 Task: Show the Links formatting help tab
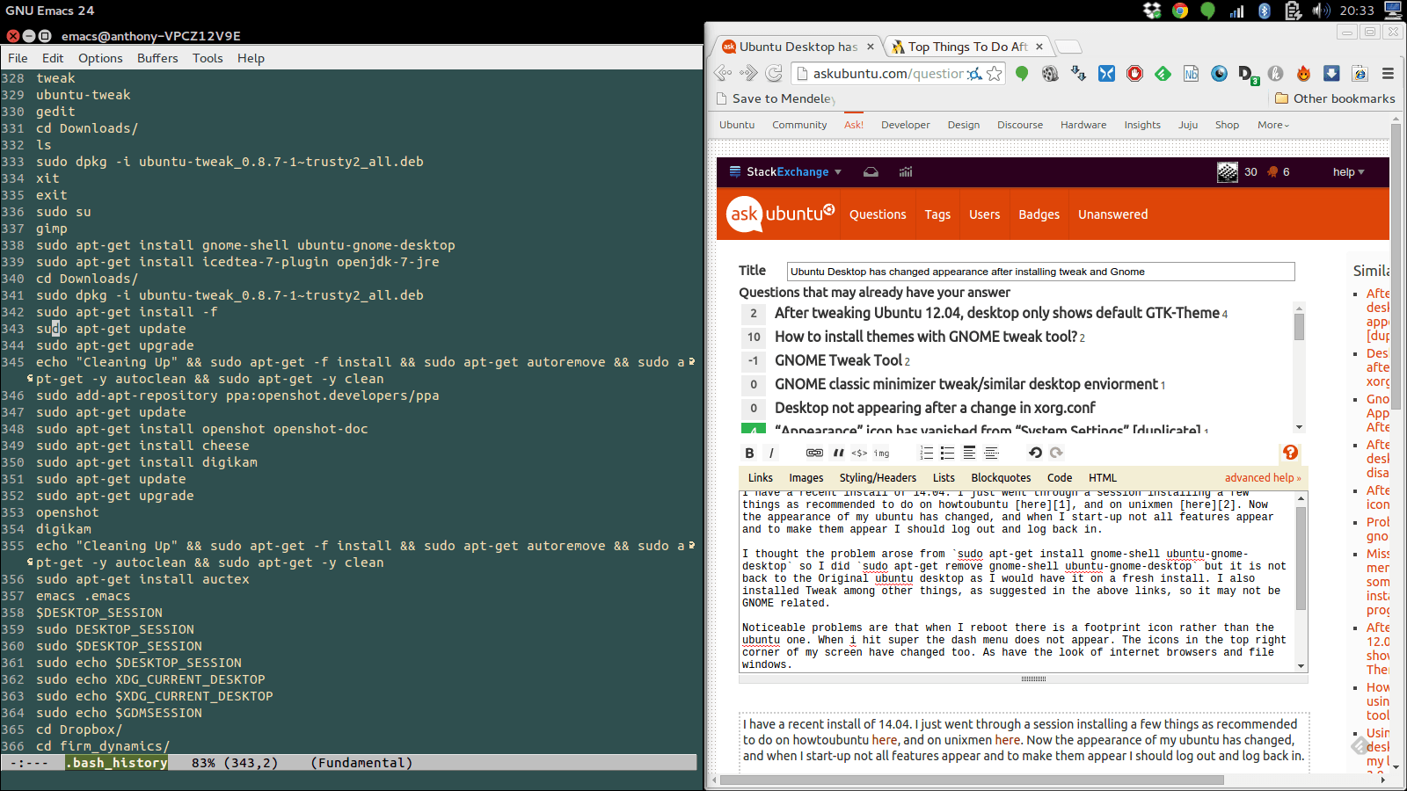click(761, 478)
